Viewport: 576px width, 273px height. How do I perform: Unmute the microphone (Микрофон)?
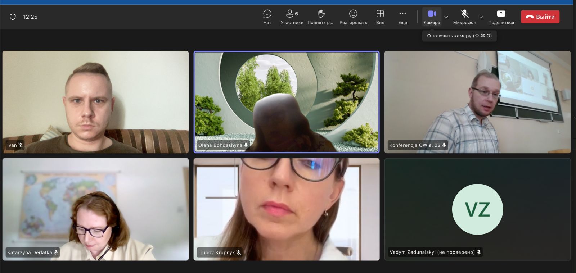pos(464,17)
